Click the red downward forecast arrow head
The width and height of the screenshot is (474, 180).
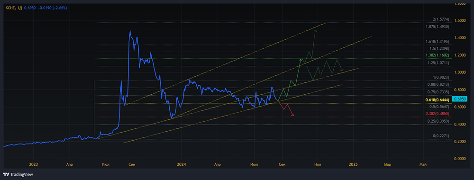293,115
